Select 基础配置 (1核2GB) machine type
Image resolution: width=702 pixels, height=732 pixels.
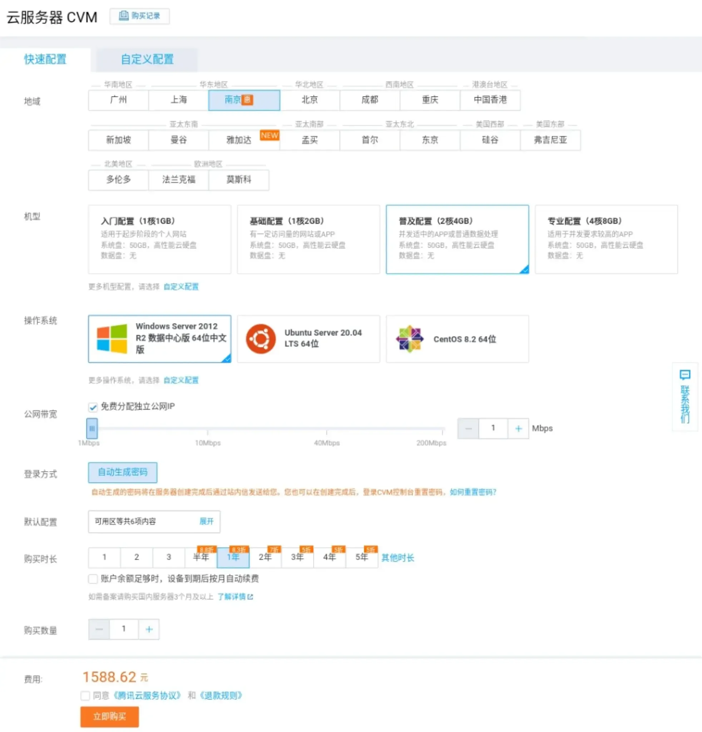tap(308, 239)
